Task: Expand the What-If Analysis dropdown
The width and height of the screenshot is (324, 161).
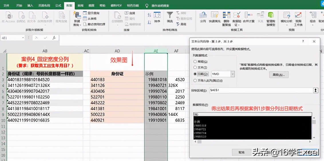Action: (x=287, y=25)
